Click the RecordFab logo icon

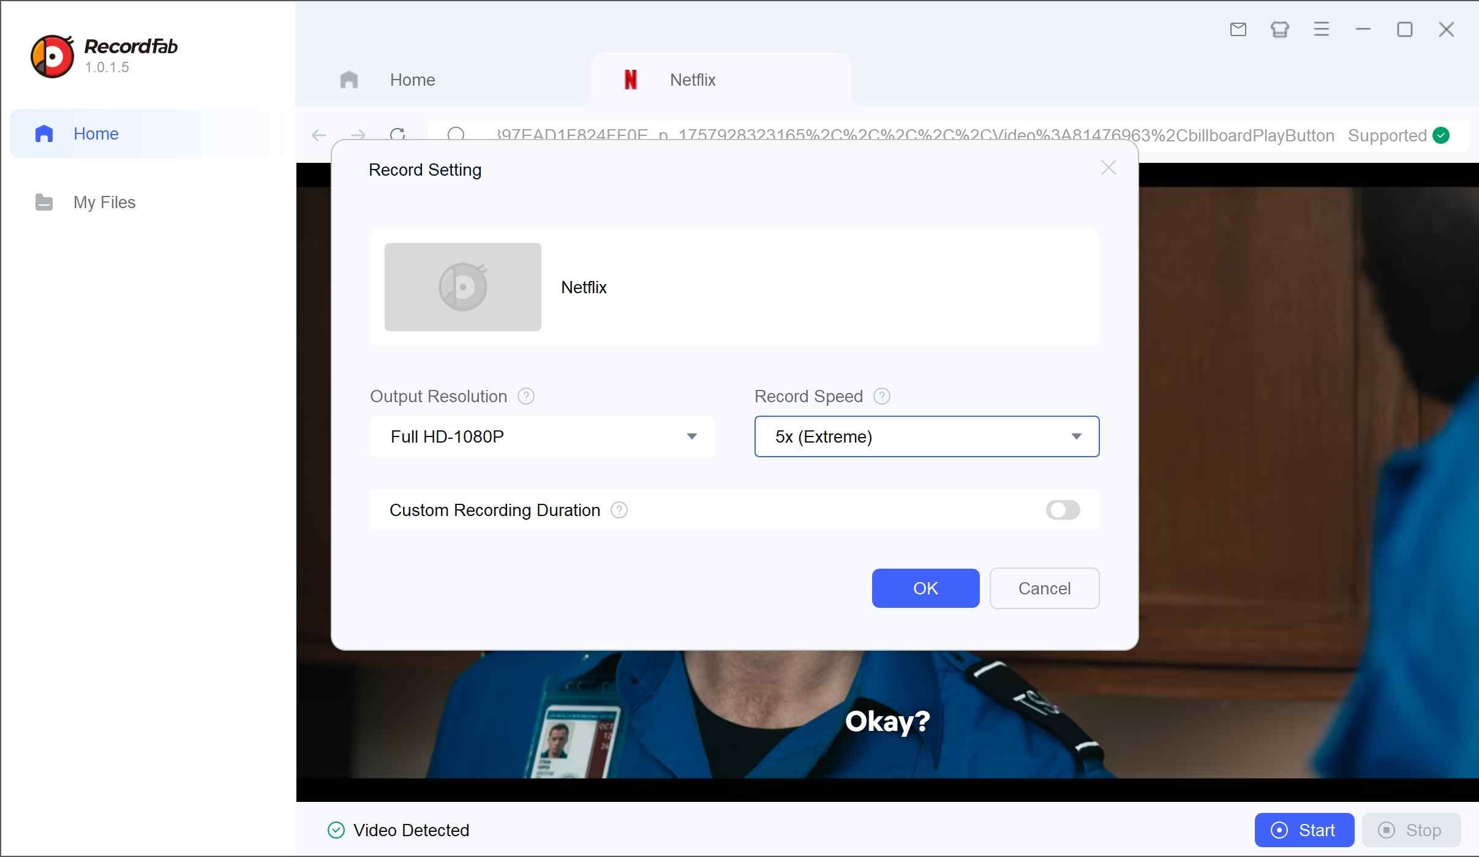(x=53, y=56)
